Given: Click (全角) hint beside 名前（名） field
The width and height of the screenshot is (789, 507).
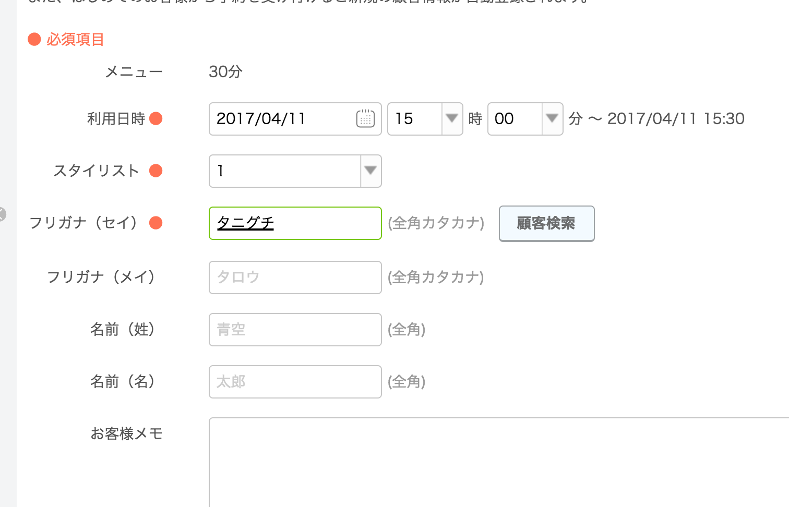Looking at the screenshot, I should pyautogui.click(x=407, y=382).
